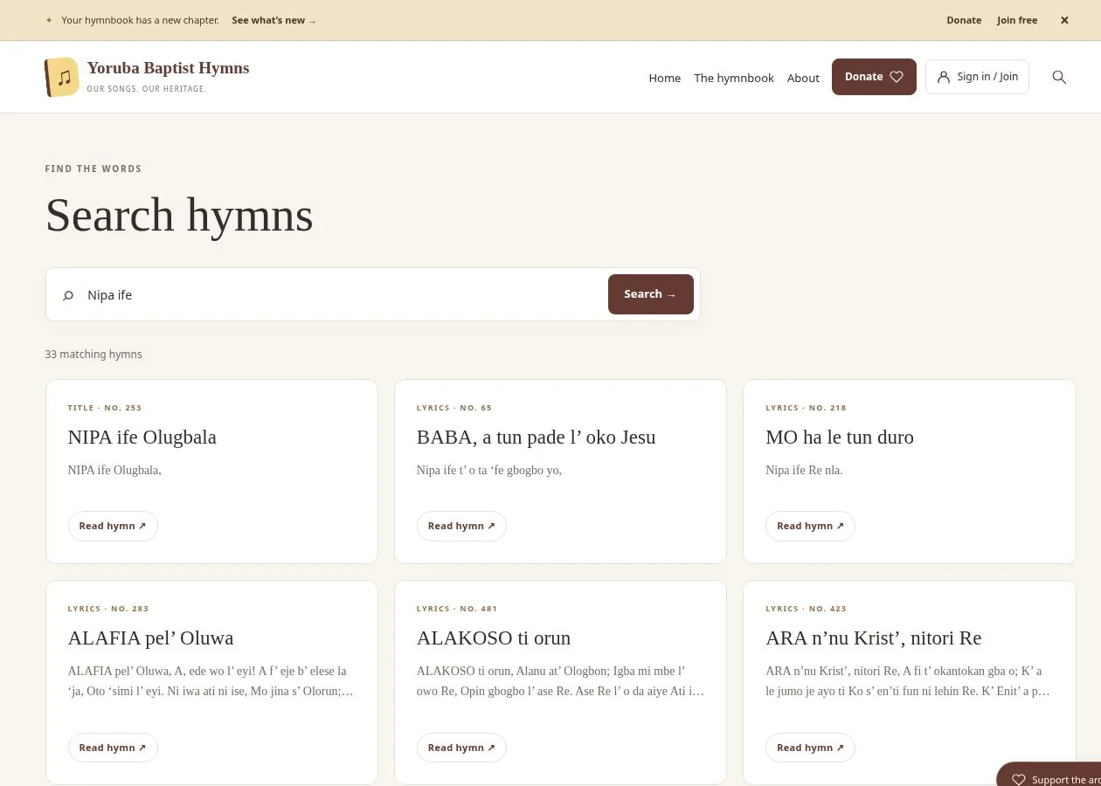Click the LYRICS · NO. 218 label
The image size is (1101, 786).
806,408
